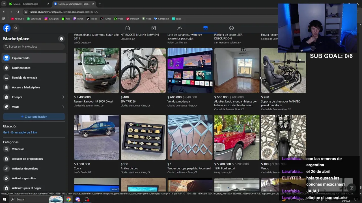Switch to the Stream - Kick Dashboard tab
This screenshot has width=362, height=203.
29,4
